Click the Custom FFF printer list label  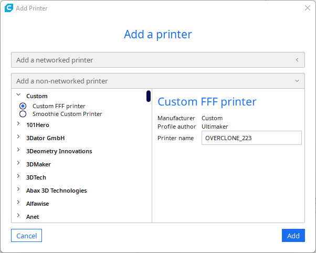point(59,106)
